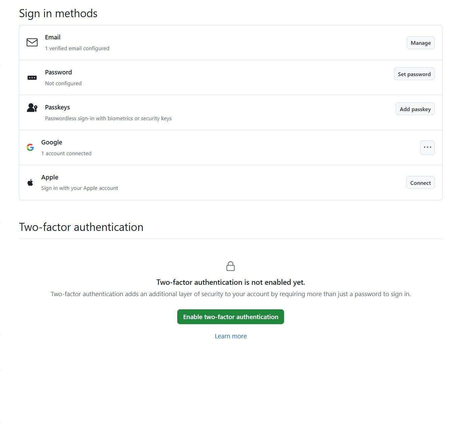Connect your Apple account
The image size is (462, 445).
point(421,183)
